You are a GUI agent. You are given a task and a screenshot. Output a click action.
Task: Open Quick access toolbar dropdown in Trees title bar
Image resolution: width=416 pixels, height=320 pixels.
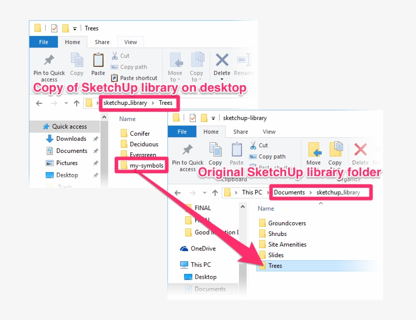click(75, 28)
